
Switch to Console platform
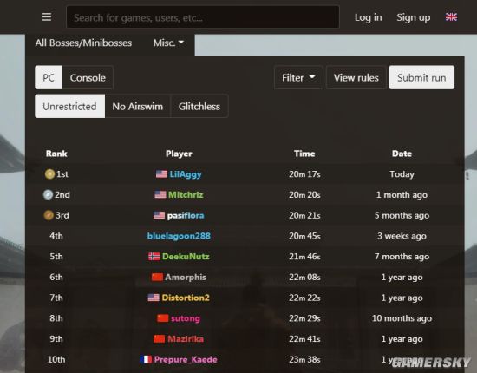(88, 77)
